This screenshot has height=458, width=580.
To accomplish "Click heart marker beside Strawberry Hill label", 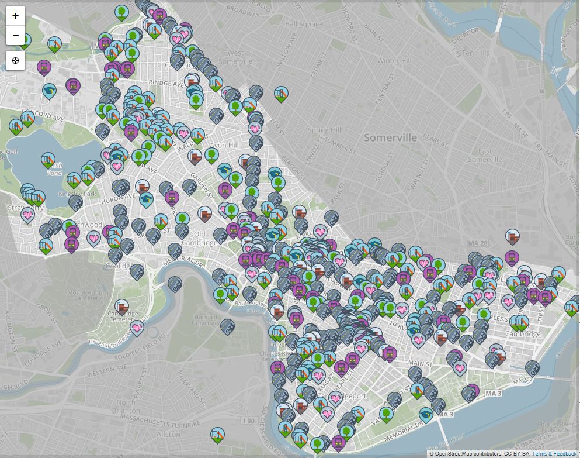I will (27, 215).
